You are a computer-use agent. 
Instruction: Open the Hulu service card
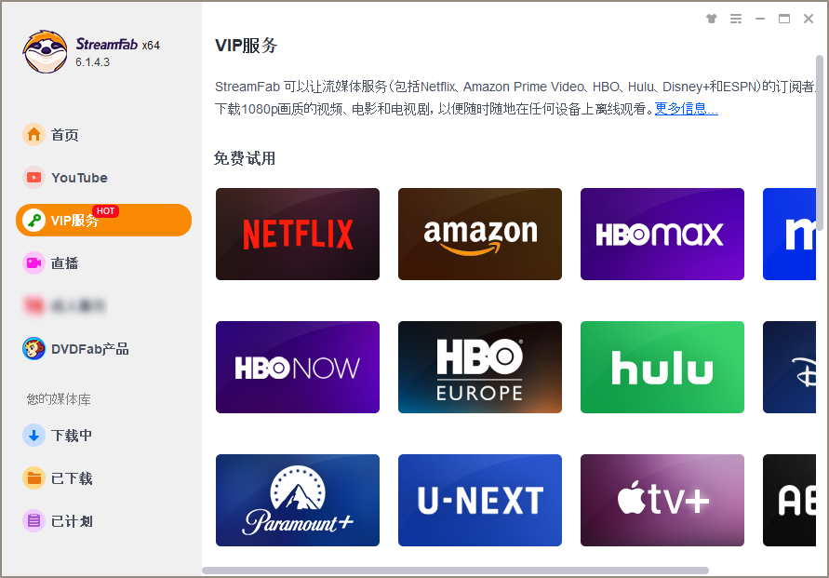point(662,367)
